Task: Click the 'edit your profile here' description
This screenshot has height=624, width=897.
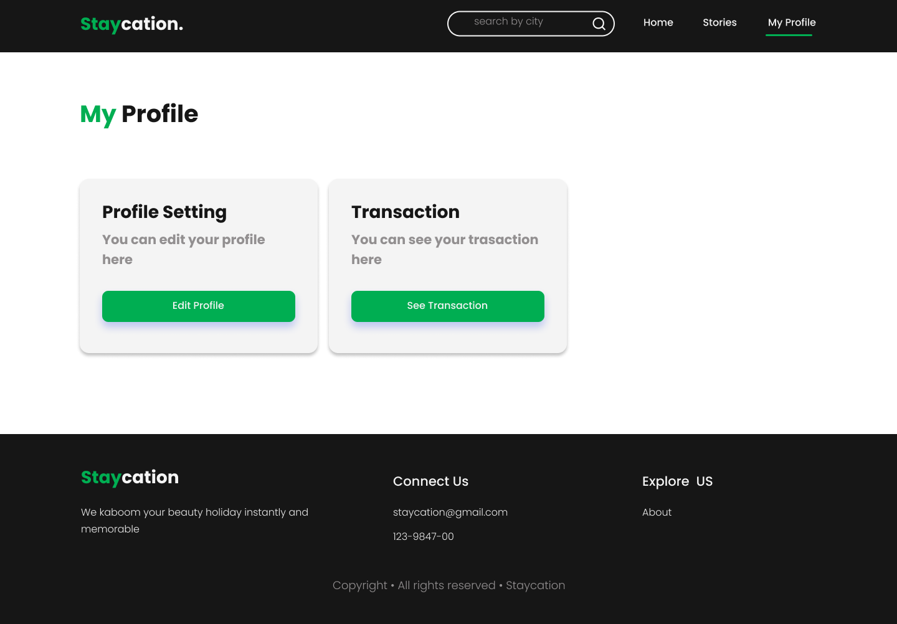Action: pyautogui.click(x=184, y=249)
